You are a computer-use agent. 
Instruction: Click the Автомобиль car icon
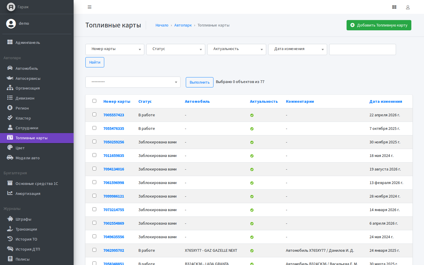(10, 68)
